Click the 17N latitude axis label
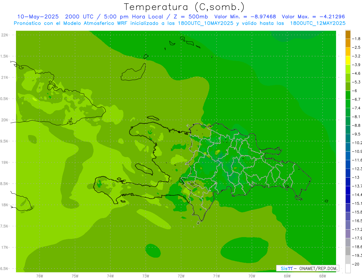The image size is (362, 280). [5, 247]
